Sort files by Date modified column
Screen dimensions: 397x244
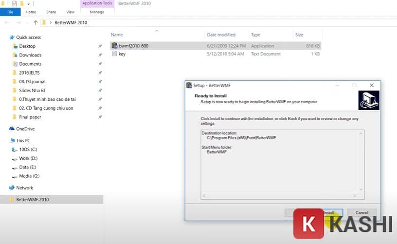[x=221, y=35]
